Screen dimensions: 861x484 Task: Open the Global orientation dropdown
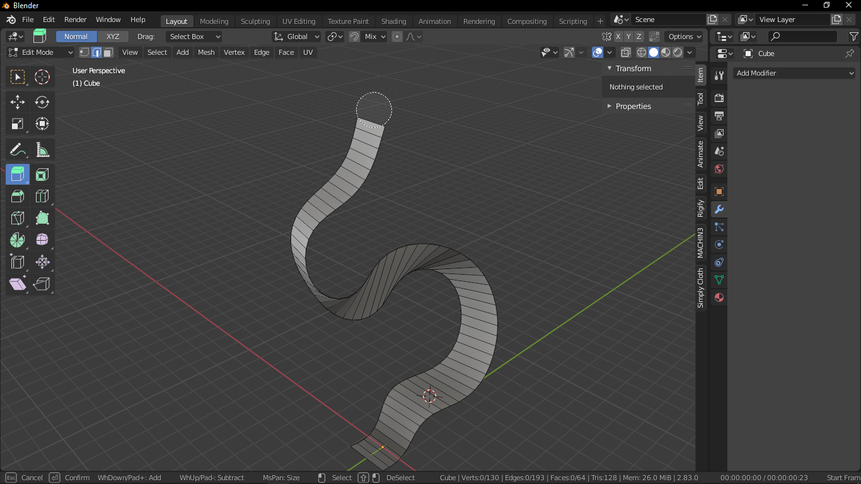[297, 37]
